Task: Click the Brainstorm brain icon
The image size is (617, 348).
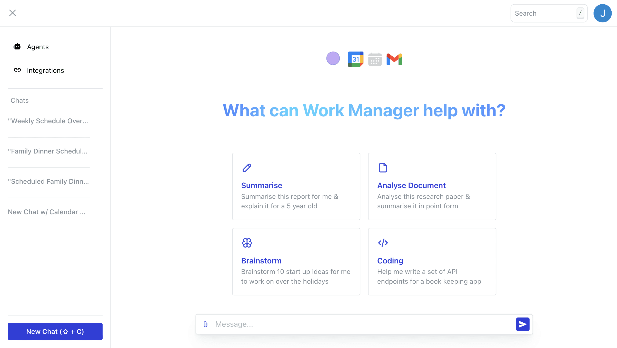Action: point(247,243)
